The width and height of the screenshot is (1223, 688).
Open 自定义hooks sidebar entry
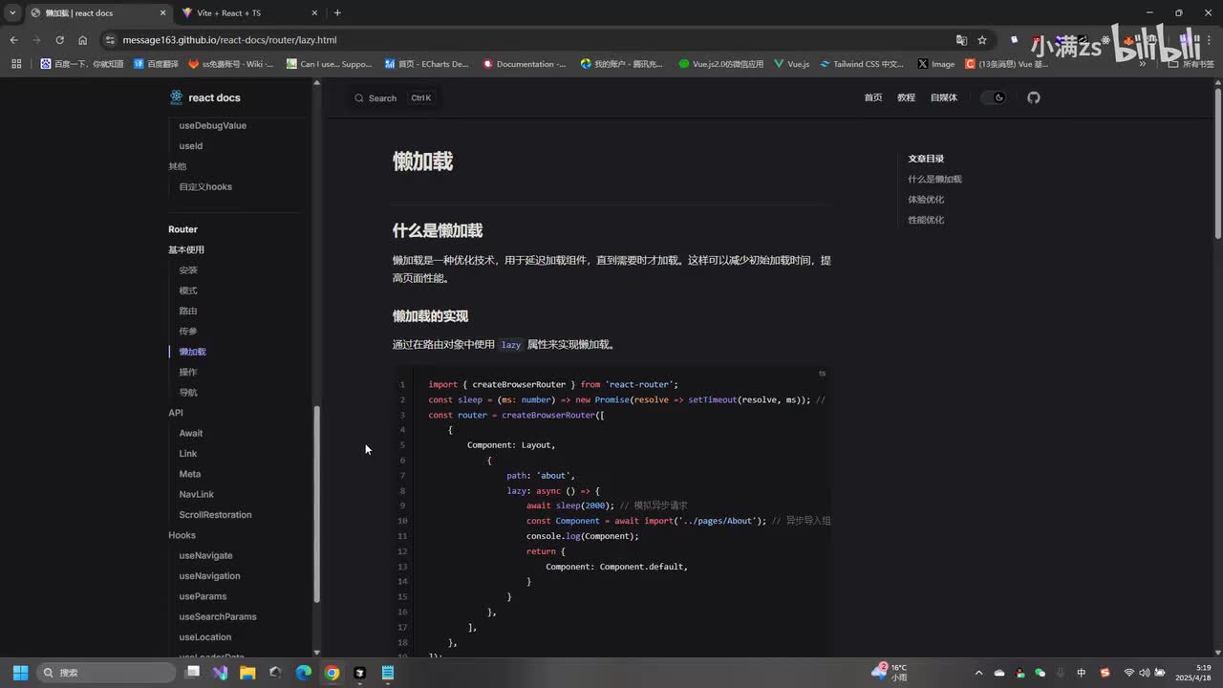click(205, 186)
